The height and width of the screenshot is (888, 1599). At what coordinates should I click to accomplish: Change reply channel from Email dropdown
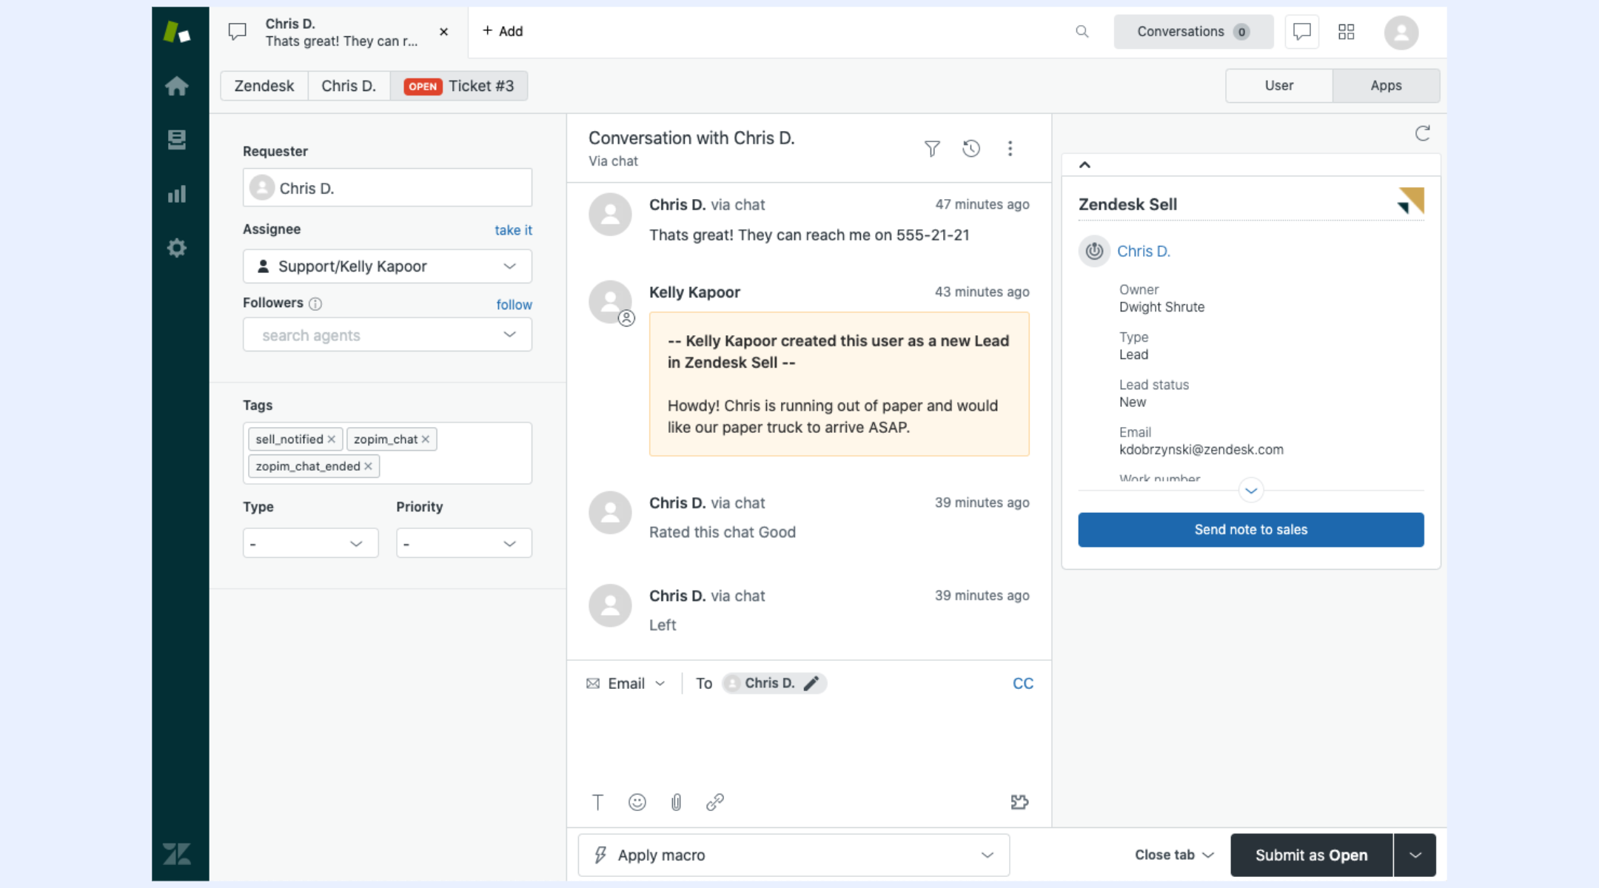tap(626, 683)
